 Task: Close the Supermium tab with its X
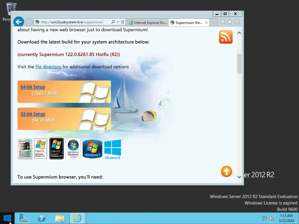tap(206, 22)
